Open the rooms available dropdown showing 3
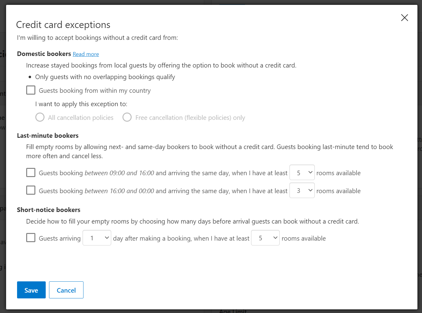This screenshot has height=313, width=422. [302, 190]
